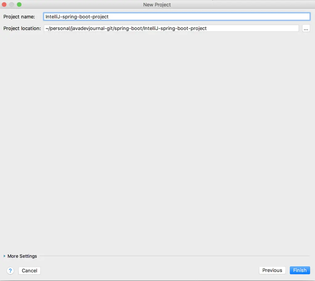Open the project location browse button
The height and width of the screenshot is (281, 315).
306,29
